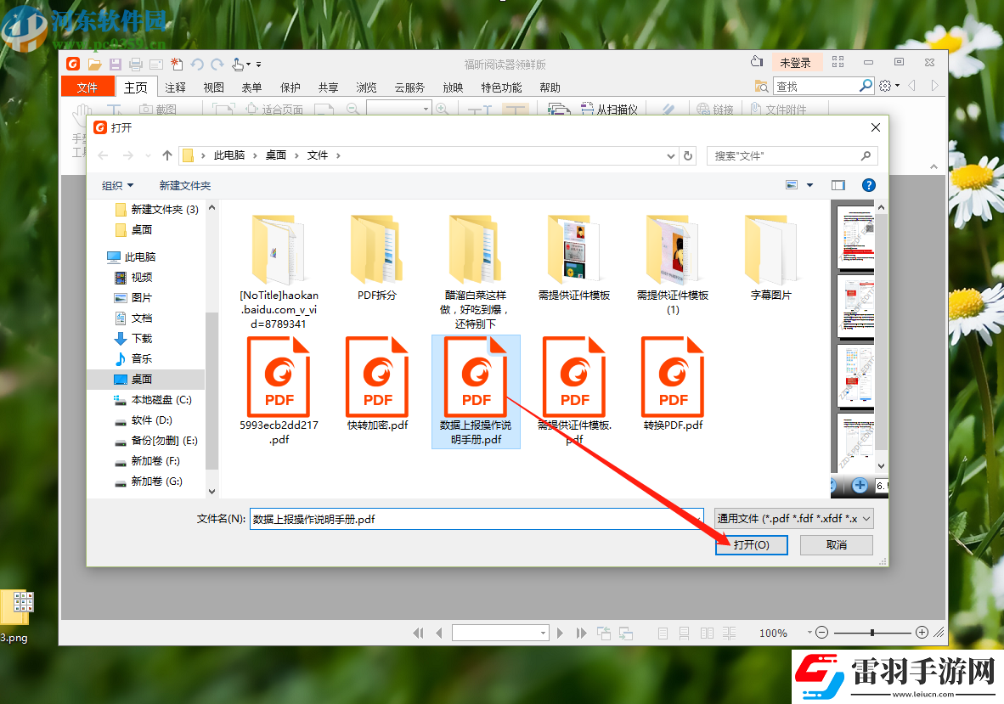Click the zoom out minus icon in status bar
Image resolution: width=1004 pixels, height=704 pixels.
tap(822, 633)
